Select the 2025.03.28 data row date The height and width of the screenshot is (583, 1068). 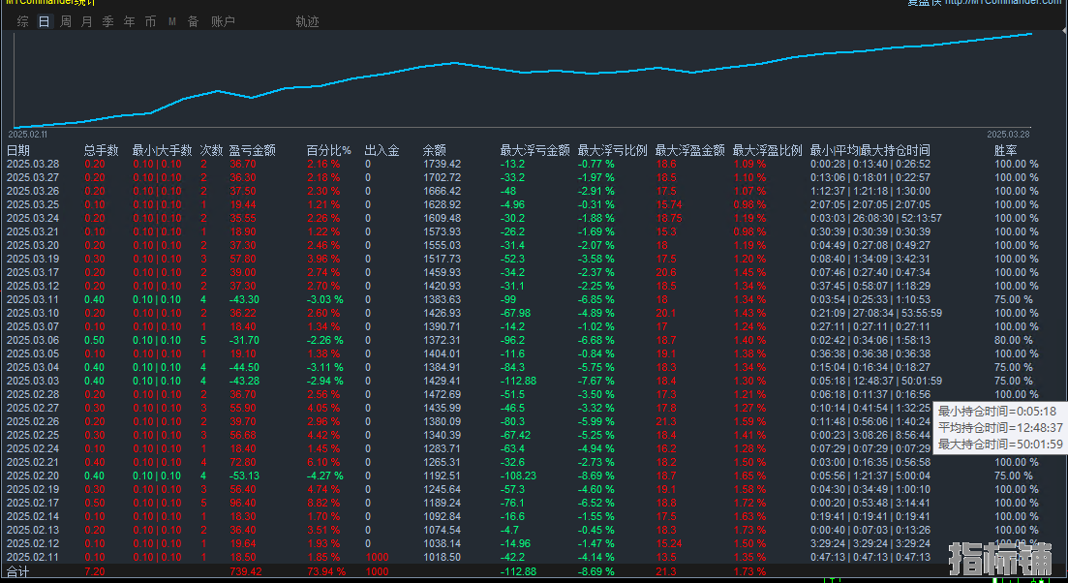[x=32, y=165]
